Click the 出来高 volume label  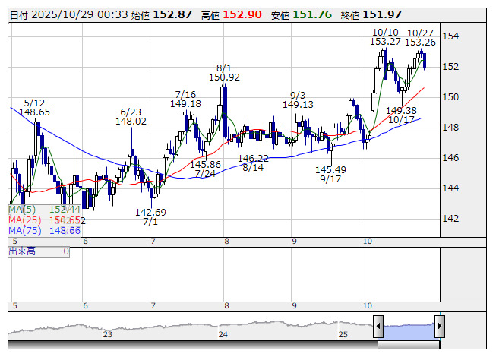tap(22, 251)
